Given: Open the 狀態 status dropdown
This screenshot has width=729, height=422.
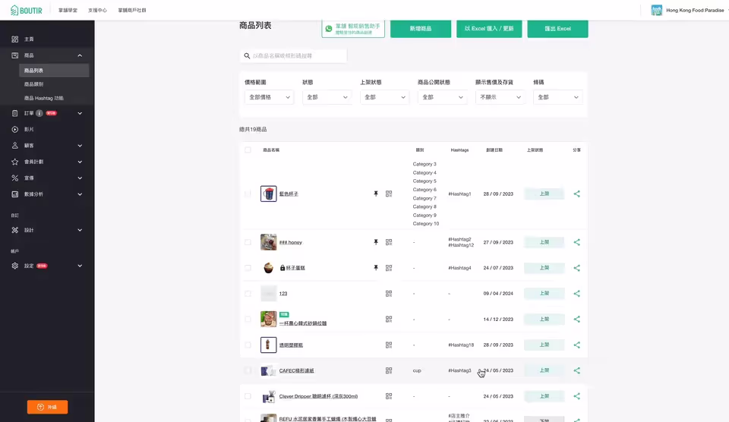Looking at the screenshot, I should [x=327, y=97].
